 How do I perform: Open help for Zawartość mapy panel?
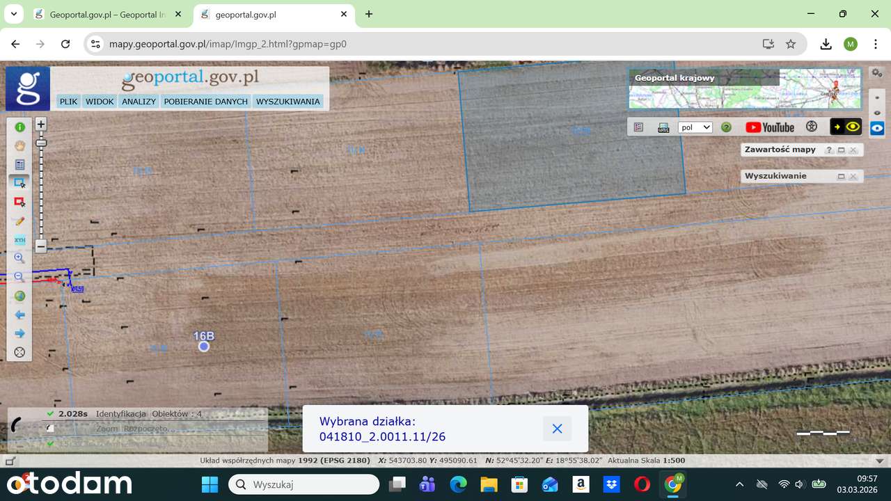829,150
